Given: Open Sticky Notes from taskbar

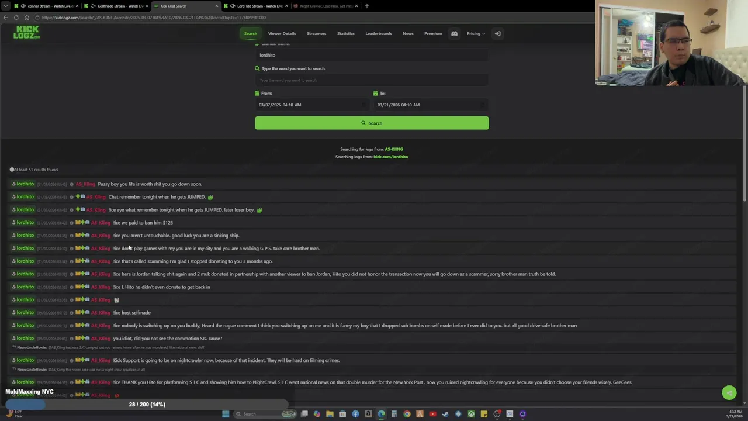Looking at the screenshot, I should click(x=484, y=414).
